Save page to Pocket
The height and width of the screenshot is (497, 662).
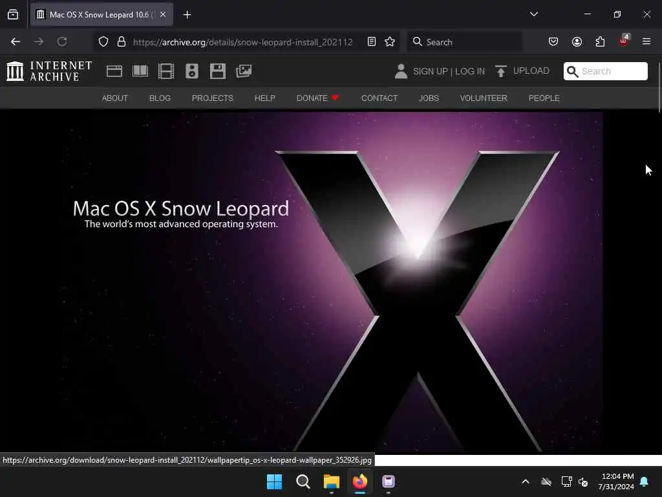(x=553, y=41)
